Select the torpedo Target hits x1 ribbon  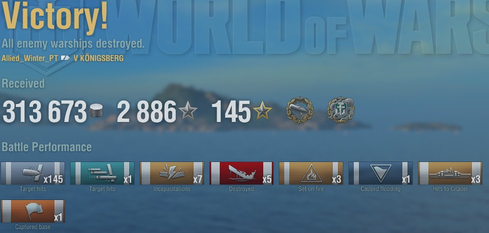coord(102,173)
